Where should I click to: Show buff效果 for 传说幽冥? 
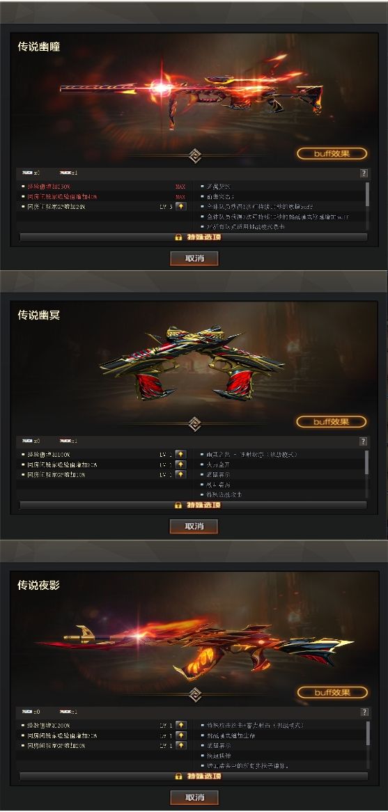[x=332, y=421]
